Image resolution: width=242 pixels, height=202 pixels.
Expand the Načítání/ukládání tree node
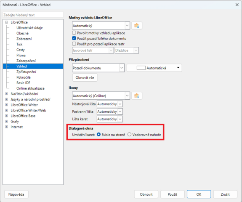click(6, 94)
